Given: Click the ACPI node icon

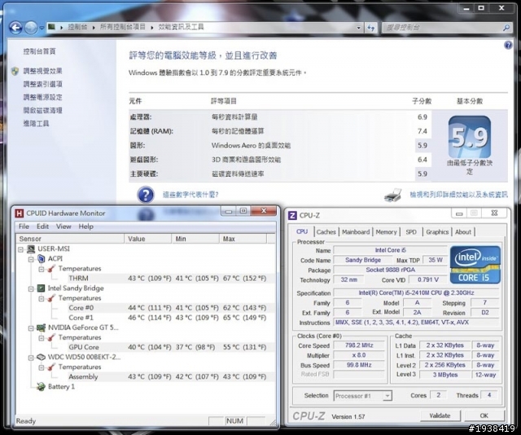Looking at the screenshot, I should (42, 259).
